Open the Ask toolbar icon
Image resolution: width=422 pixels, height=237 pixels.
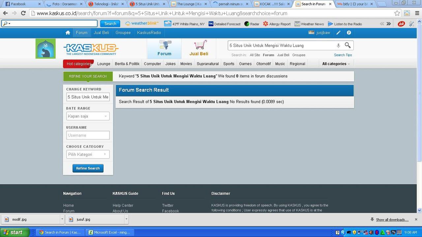[x=401, y=24]
